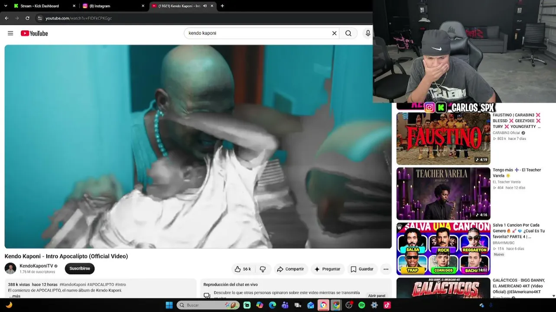
Task: Open the Copilot app on the taskbar
Action: pyautogui.click(x=260, y=305)
